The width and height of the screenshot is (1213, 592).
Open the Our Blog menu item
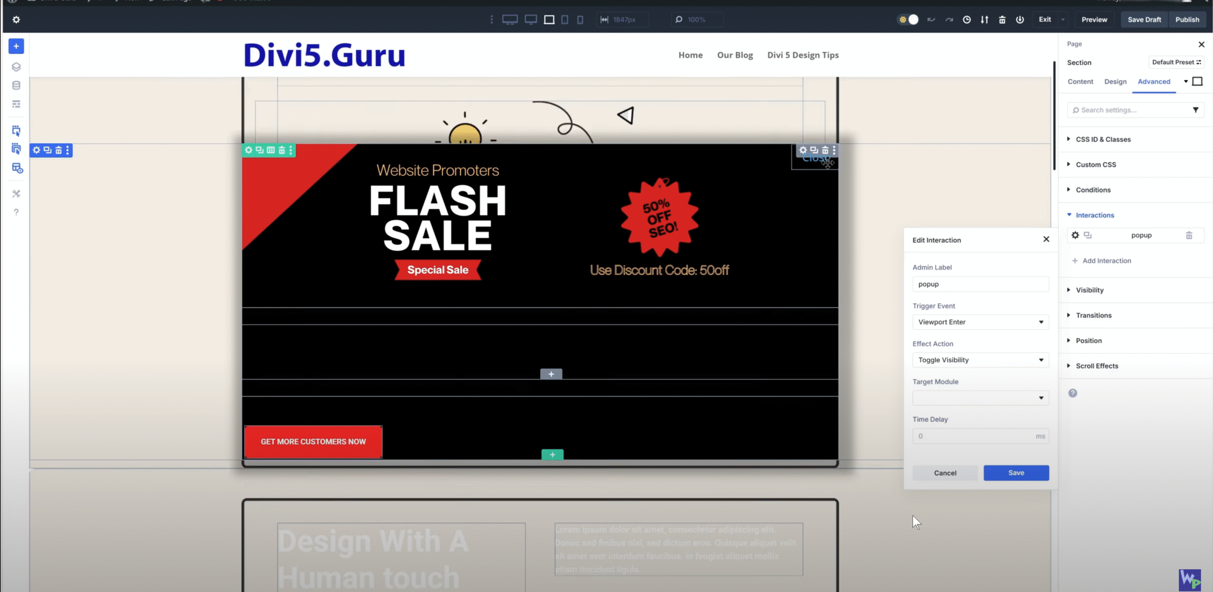[735, 55]
